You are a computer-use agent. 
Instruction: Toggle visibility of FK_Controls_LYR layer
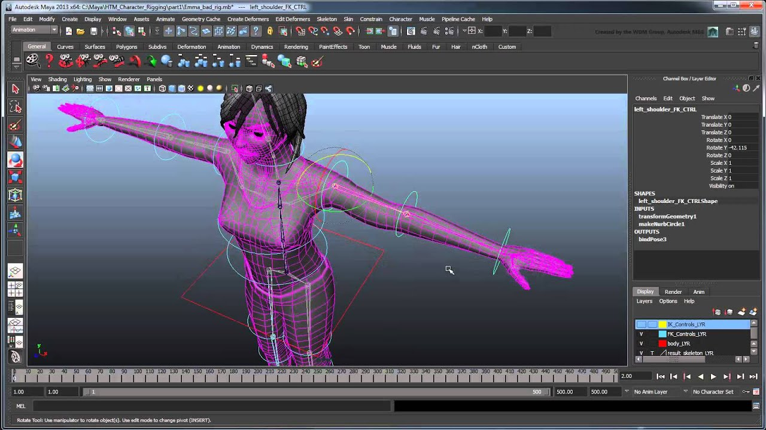641,334
